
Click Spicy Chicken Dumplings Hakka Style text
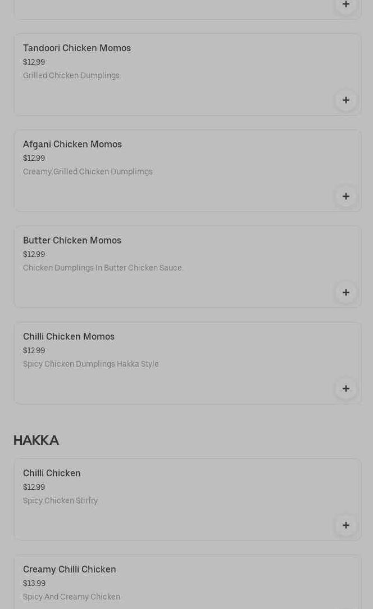(x=91, y=364)
